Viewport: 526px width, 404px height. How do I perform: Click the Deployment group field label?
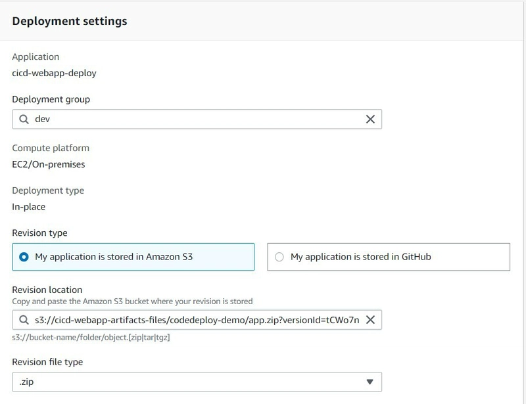pos(51,100)
